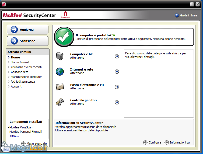The height and width of the screenshot is (154, 203).
Task: Click the globe icon for Internet e rete
Action: [60, 71]
